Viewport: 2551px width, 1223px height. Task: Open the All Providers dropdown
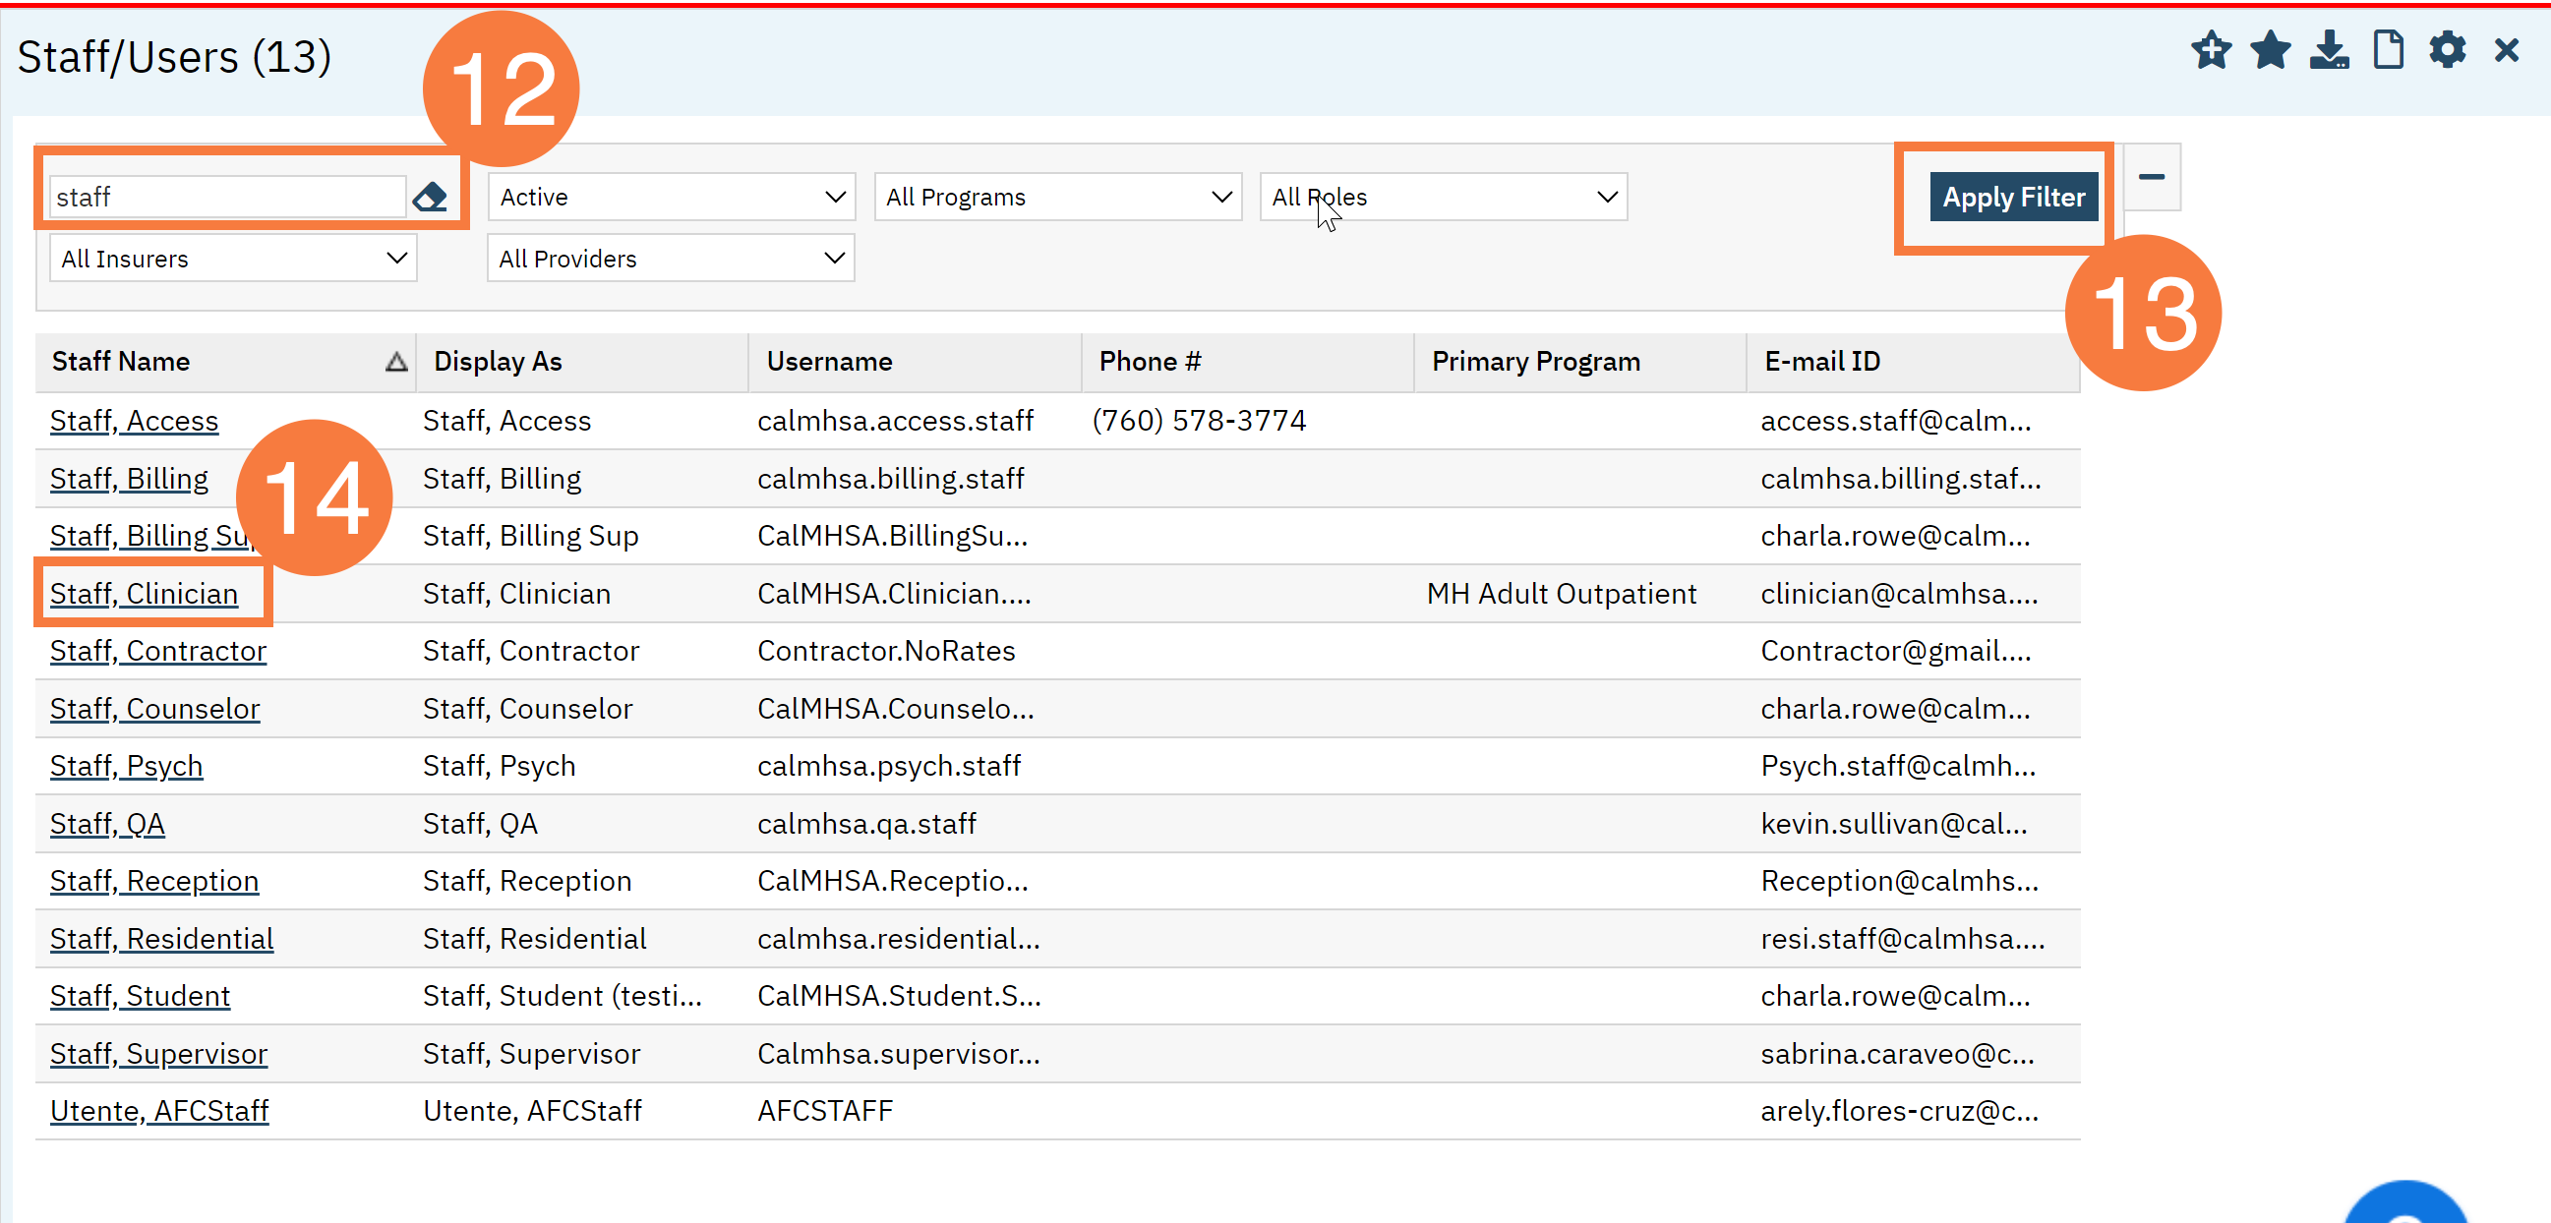671,259
